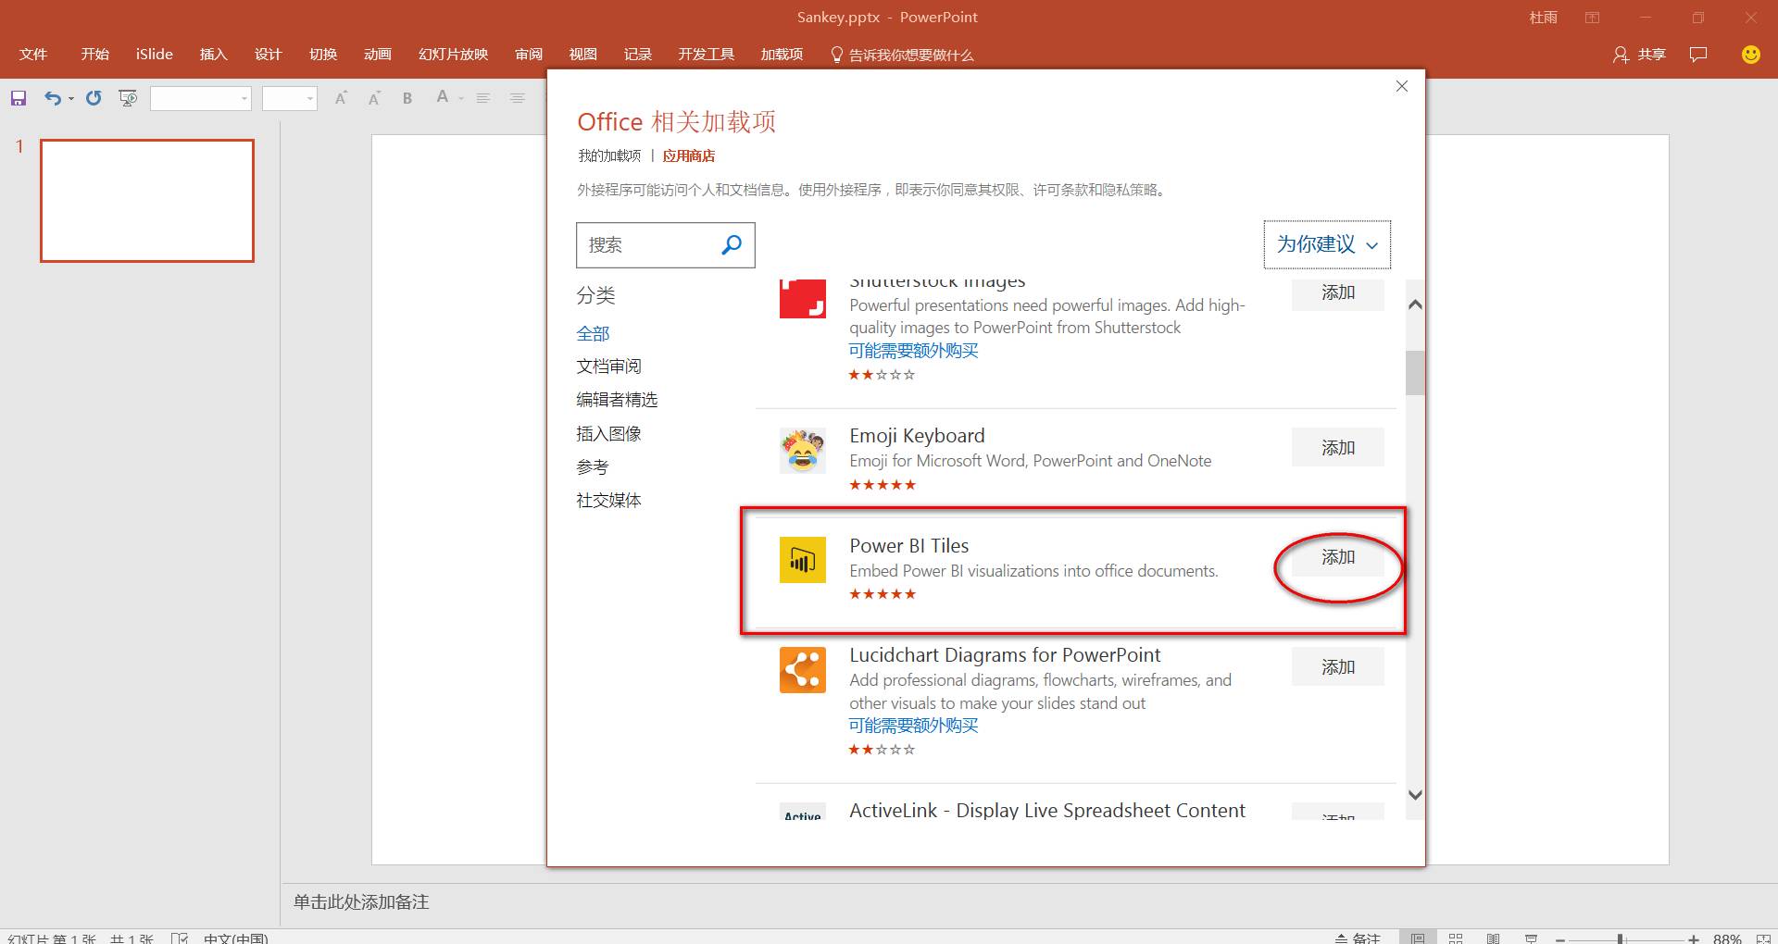
Task: Switch to the 插入 ribbon tab
Action: (x=214, y=55)
